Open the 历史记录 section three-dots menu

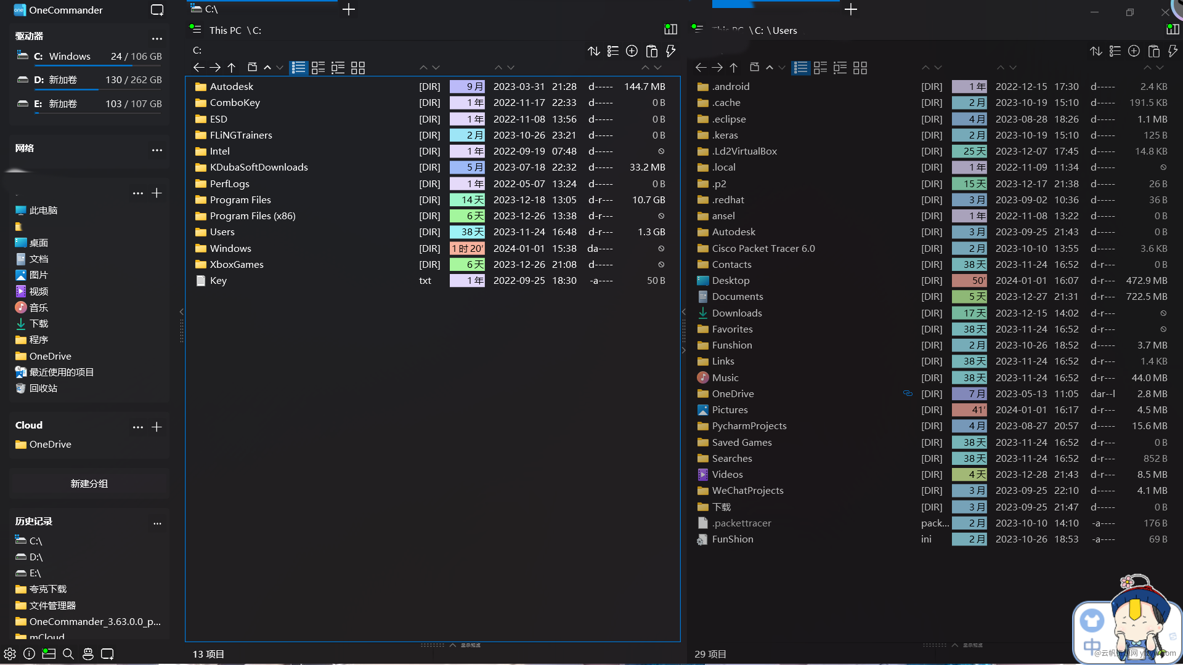point(157,523)
